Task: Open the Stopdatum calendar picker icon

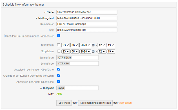Action: coord(93,52)
